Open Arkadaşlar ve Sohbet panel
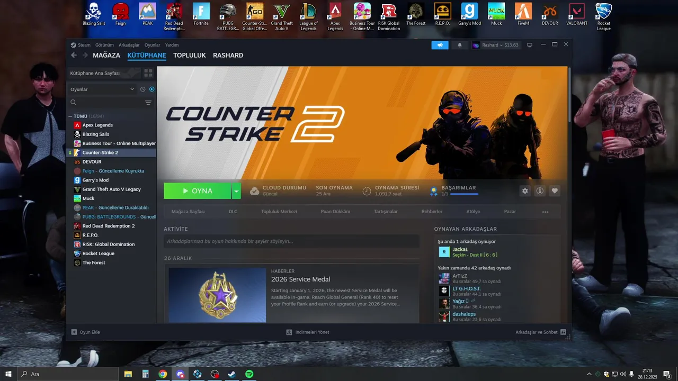 tap(541, 332)
